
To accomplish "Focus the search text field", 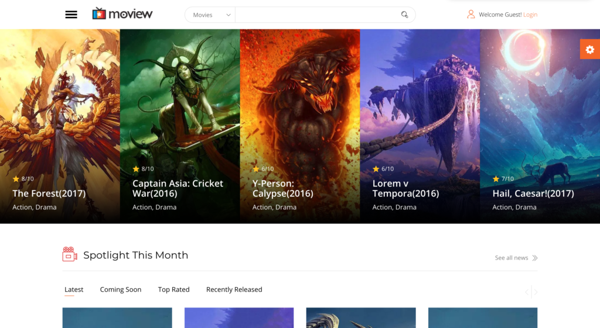I will pyautogui.click(x=316, y=15).
